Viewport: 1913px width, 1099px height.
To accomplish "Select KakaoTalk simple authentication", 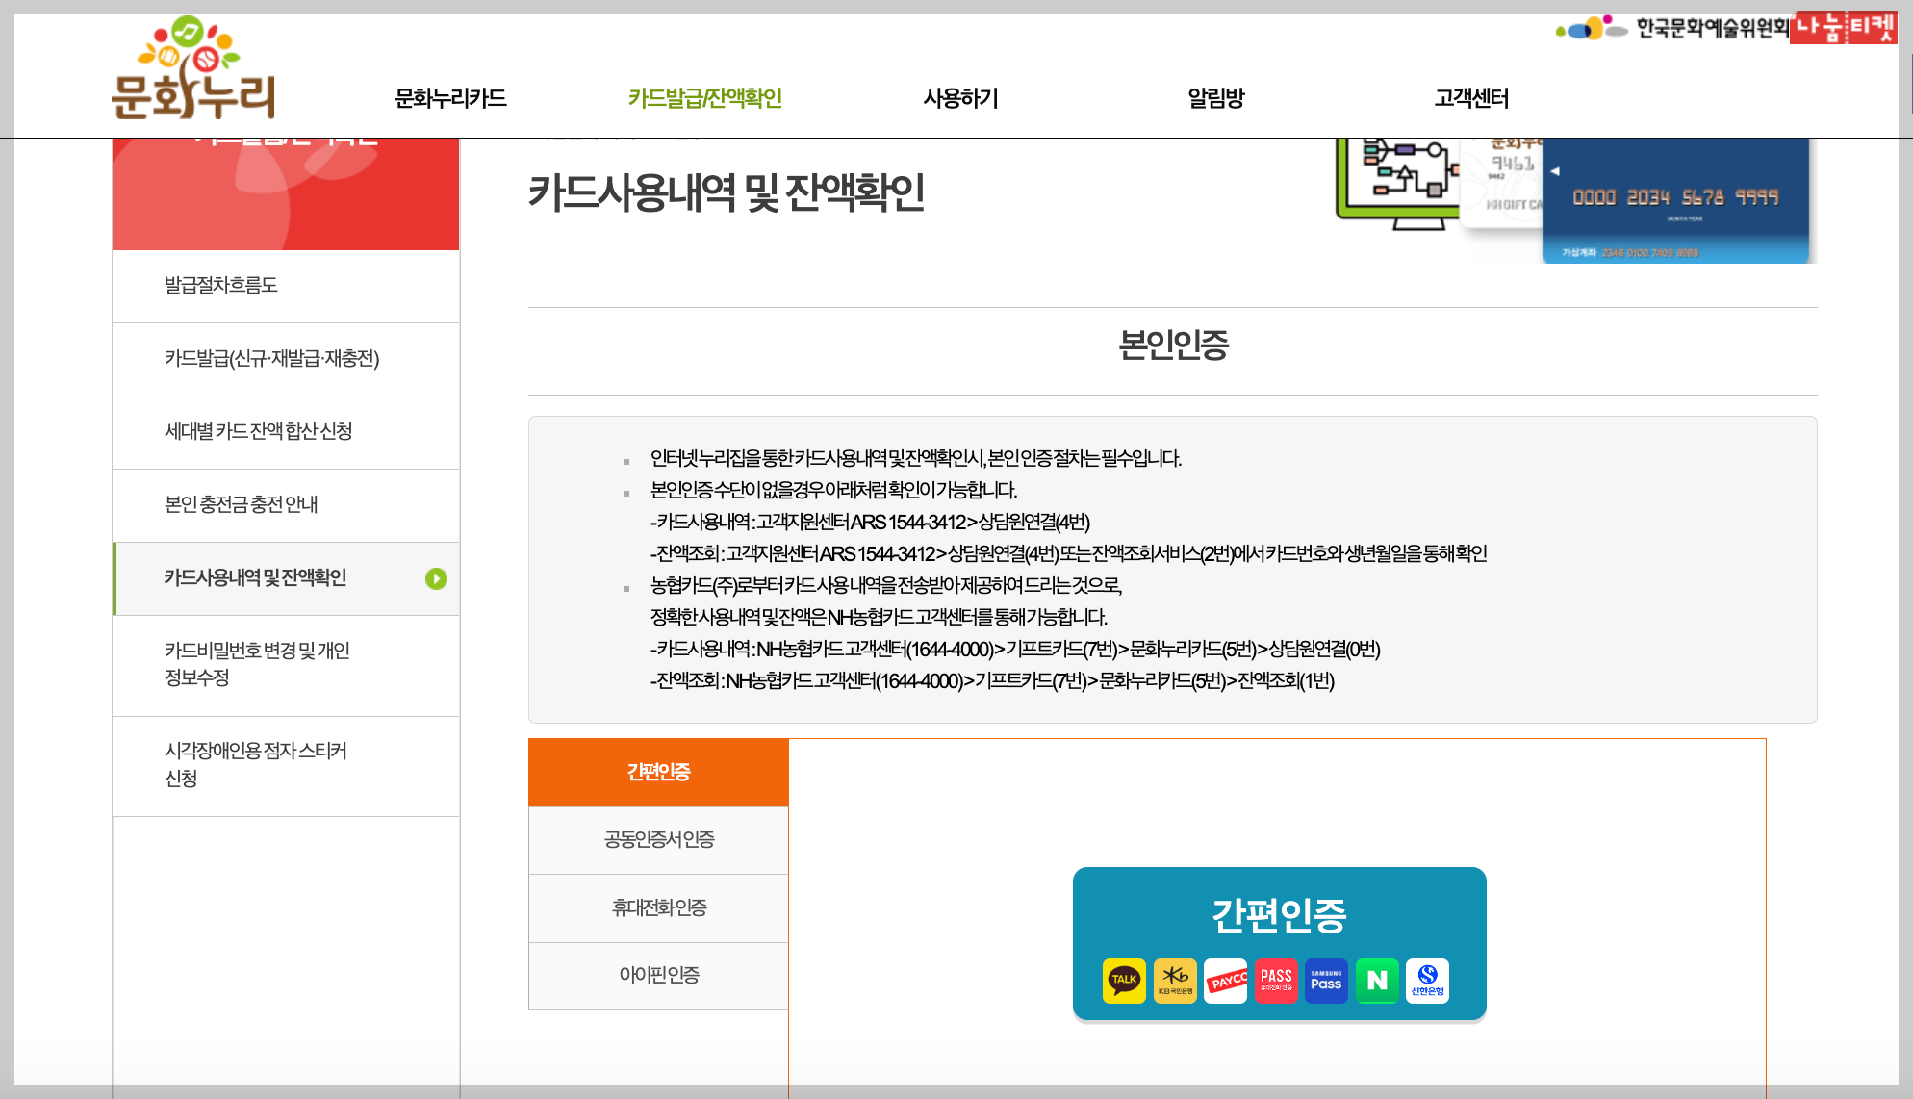I will (x=1123, y=980).
